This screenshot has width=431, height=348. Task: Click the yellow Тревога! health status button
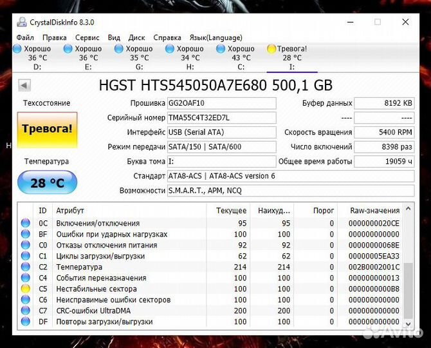[47, 130]
